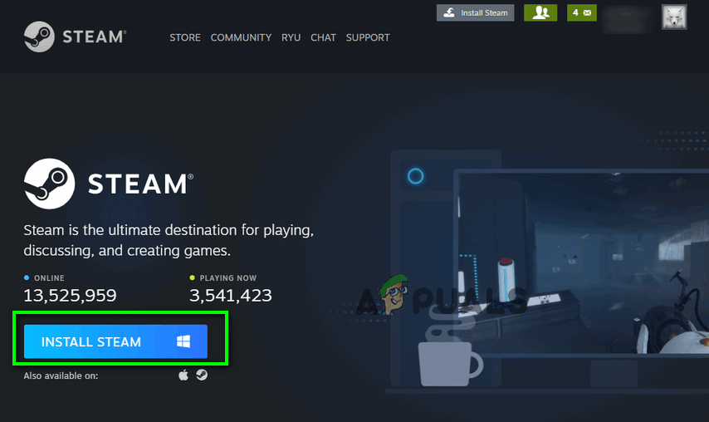
Task: Click the ONLINE label
Action: [x=49, y=278]
